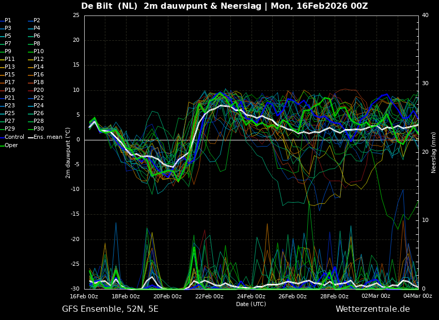Click the Wetterzentrale.de text
Screen dimensions: 439x320
pos(372,309)
